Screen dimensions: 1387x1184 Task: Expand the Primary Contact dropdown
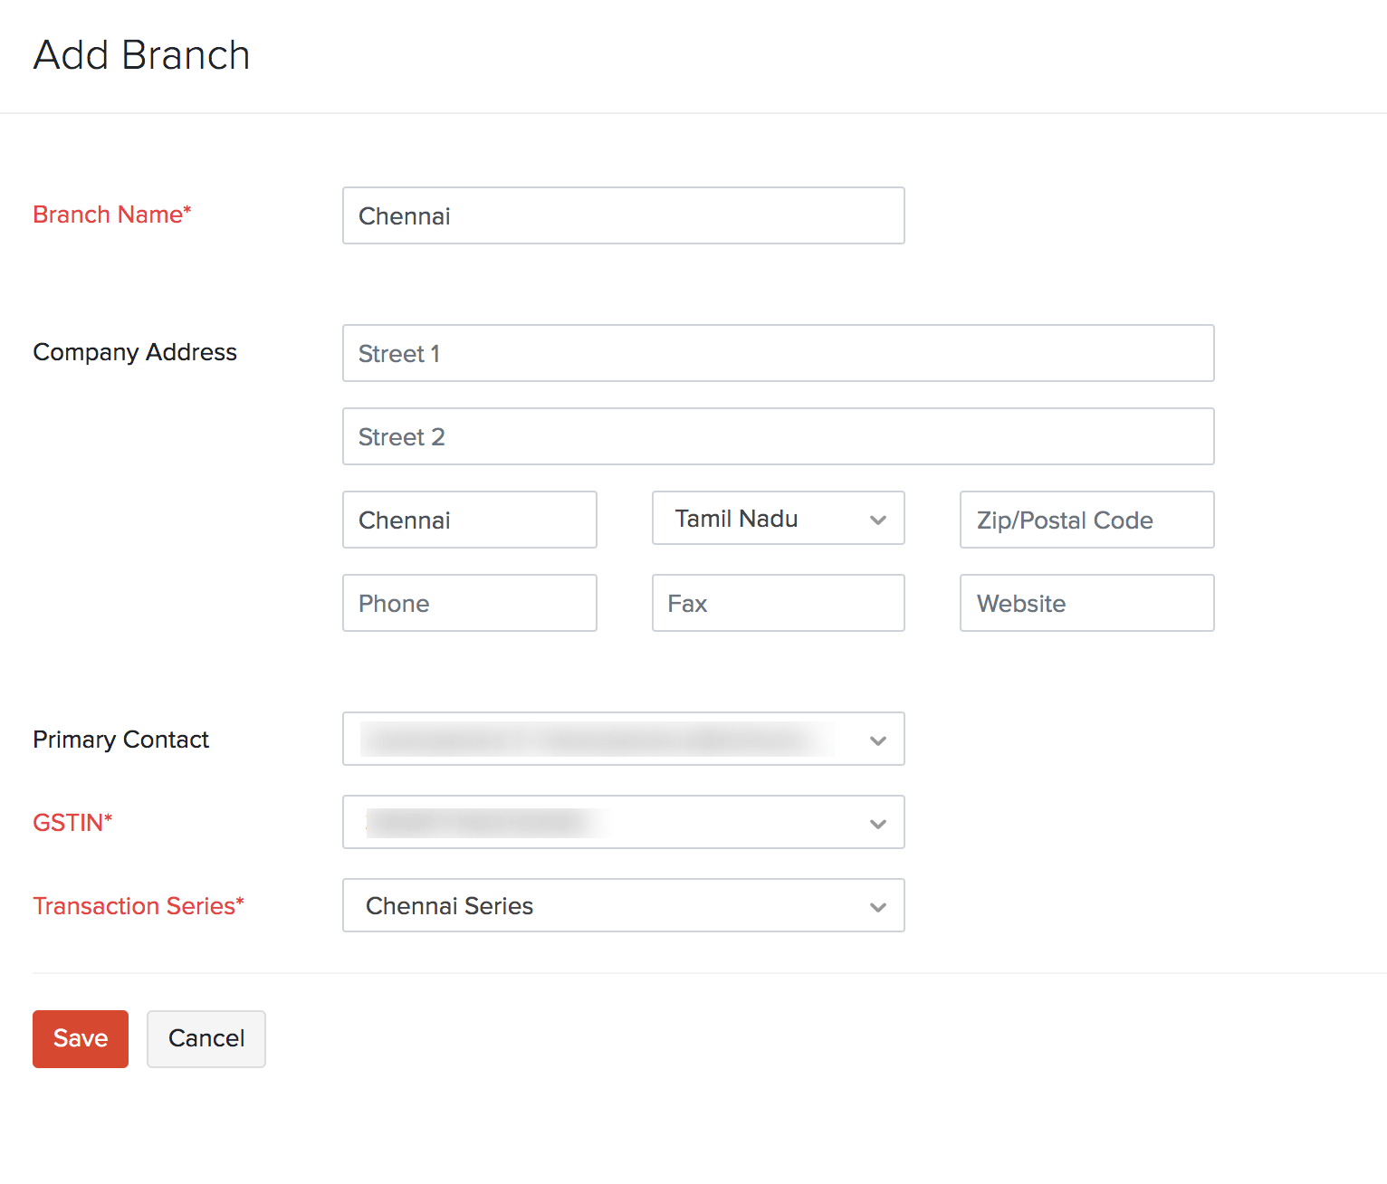tap(623, 739)
